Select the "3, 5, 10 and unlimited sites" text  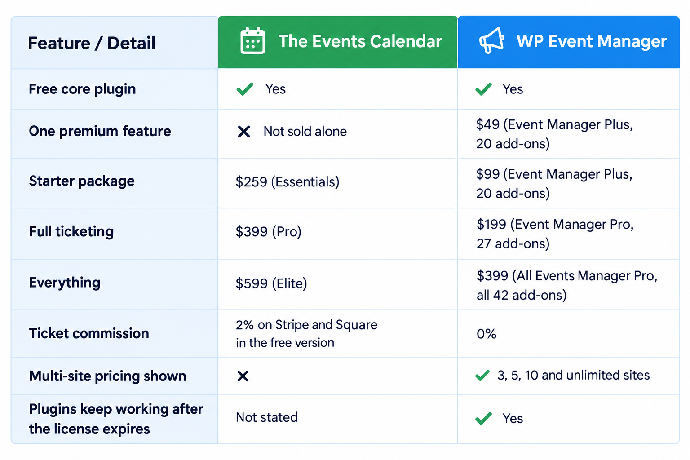tap(573, 375)
